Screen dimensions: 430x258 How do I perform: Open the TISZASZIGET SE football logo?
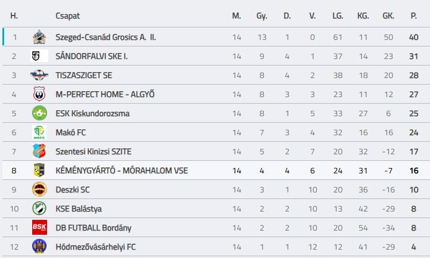point(39,75)
